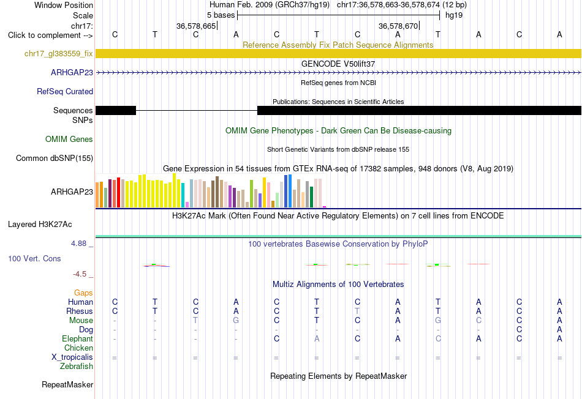Screen dimensions: 582x399
Task: Click the orange Gaps label
Action: (83, 293)
